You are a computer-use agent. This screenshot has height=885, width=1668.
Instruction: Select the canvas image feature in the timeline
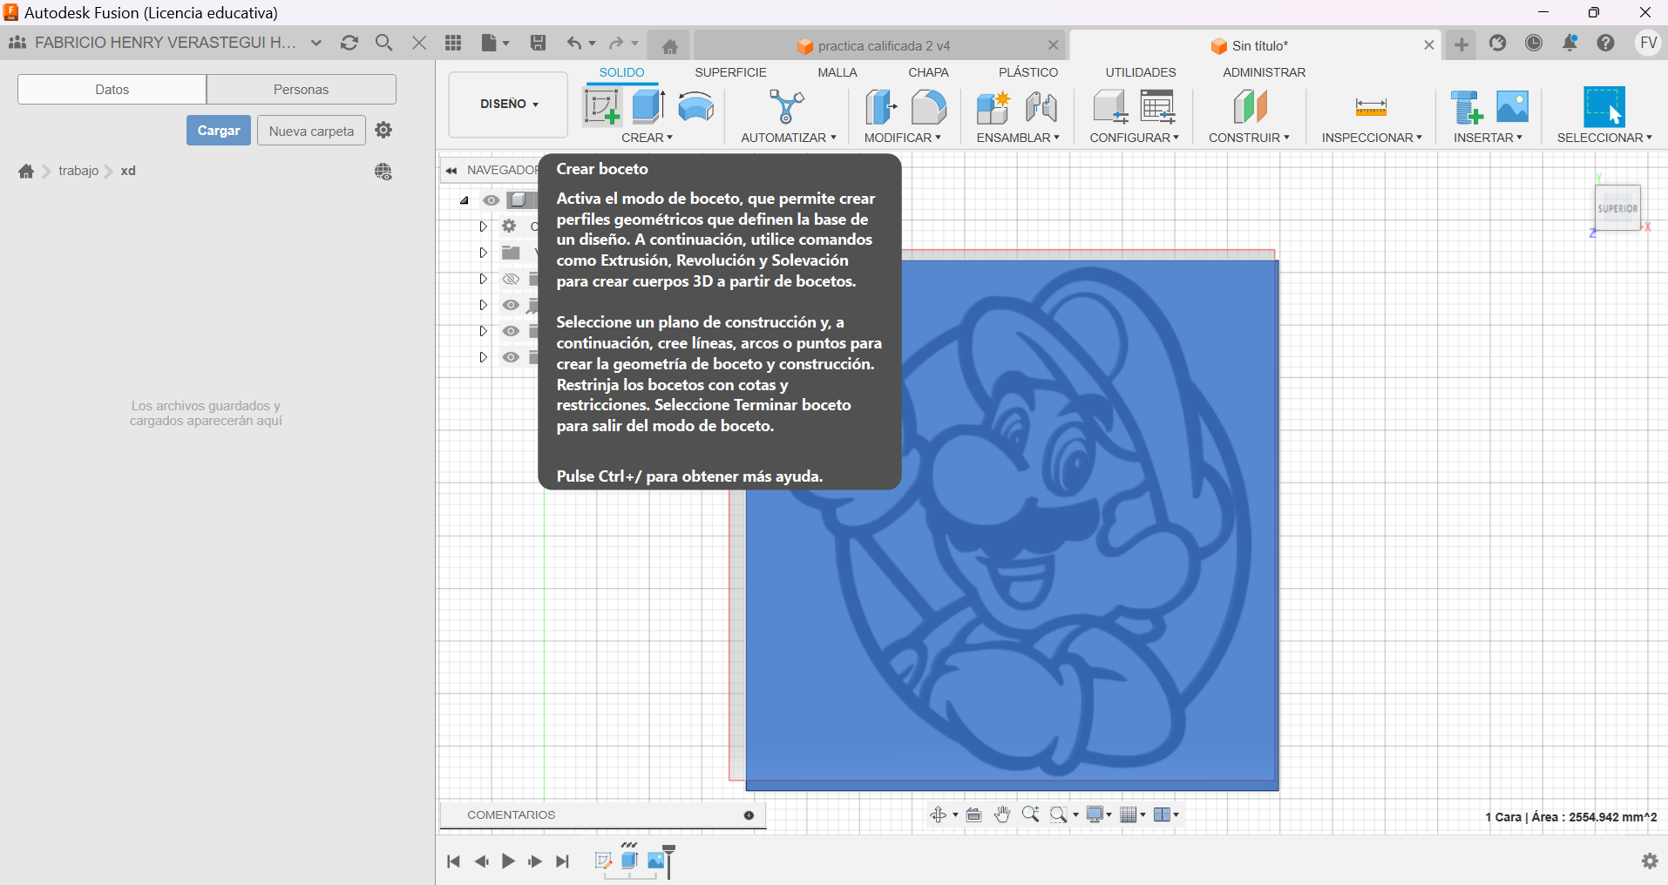[656, 861]
